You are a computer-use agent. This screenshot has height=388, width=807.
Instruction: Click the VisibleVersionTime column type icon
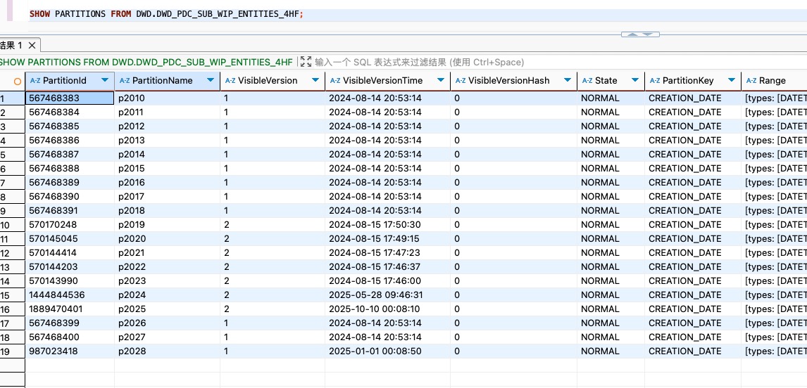[334, 81]
